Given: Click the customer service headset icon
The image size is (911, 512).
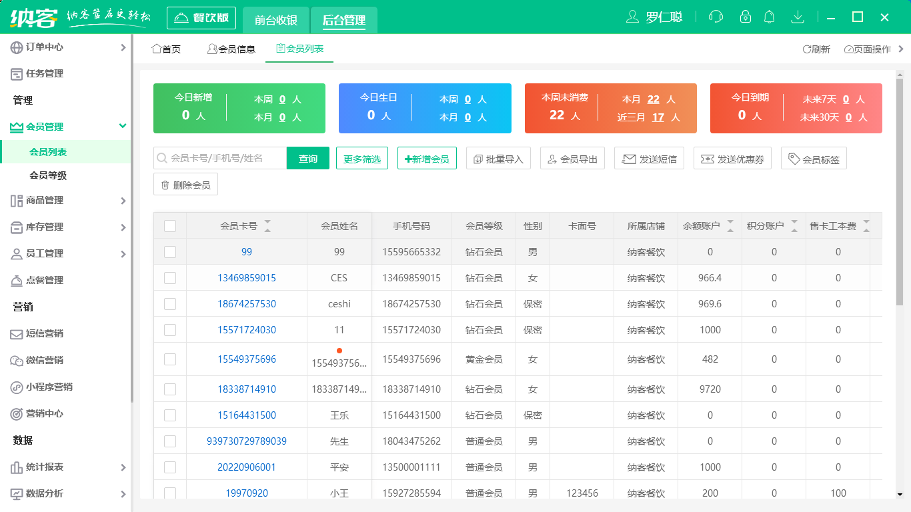Looking at the screenshot, I should 716,17.
